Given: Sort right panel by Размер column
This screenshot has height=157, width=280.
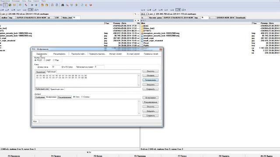Looking at the screenshot, I should [264, 23].
